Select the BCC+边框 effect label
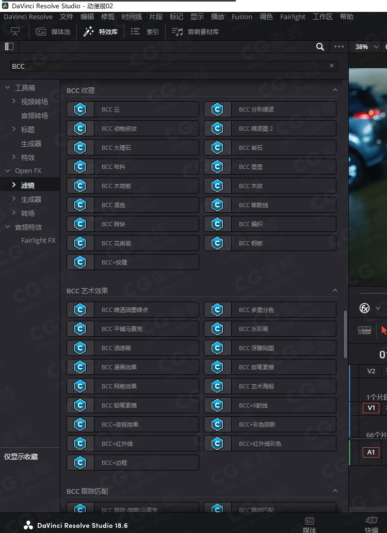387x533 pixels. pos(114,462)
